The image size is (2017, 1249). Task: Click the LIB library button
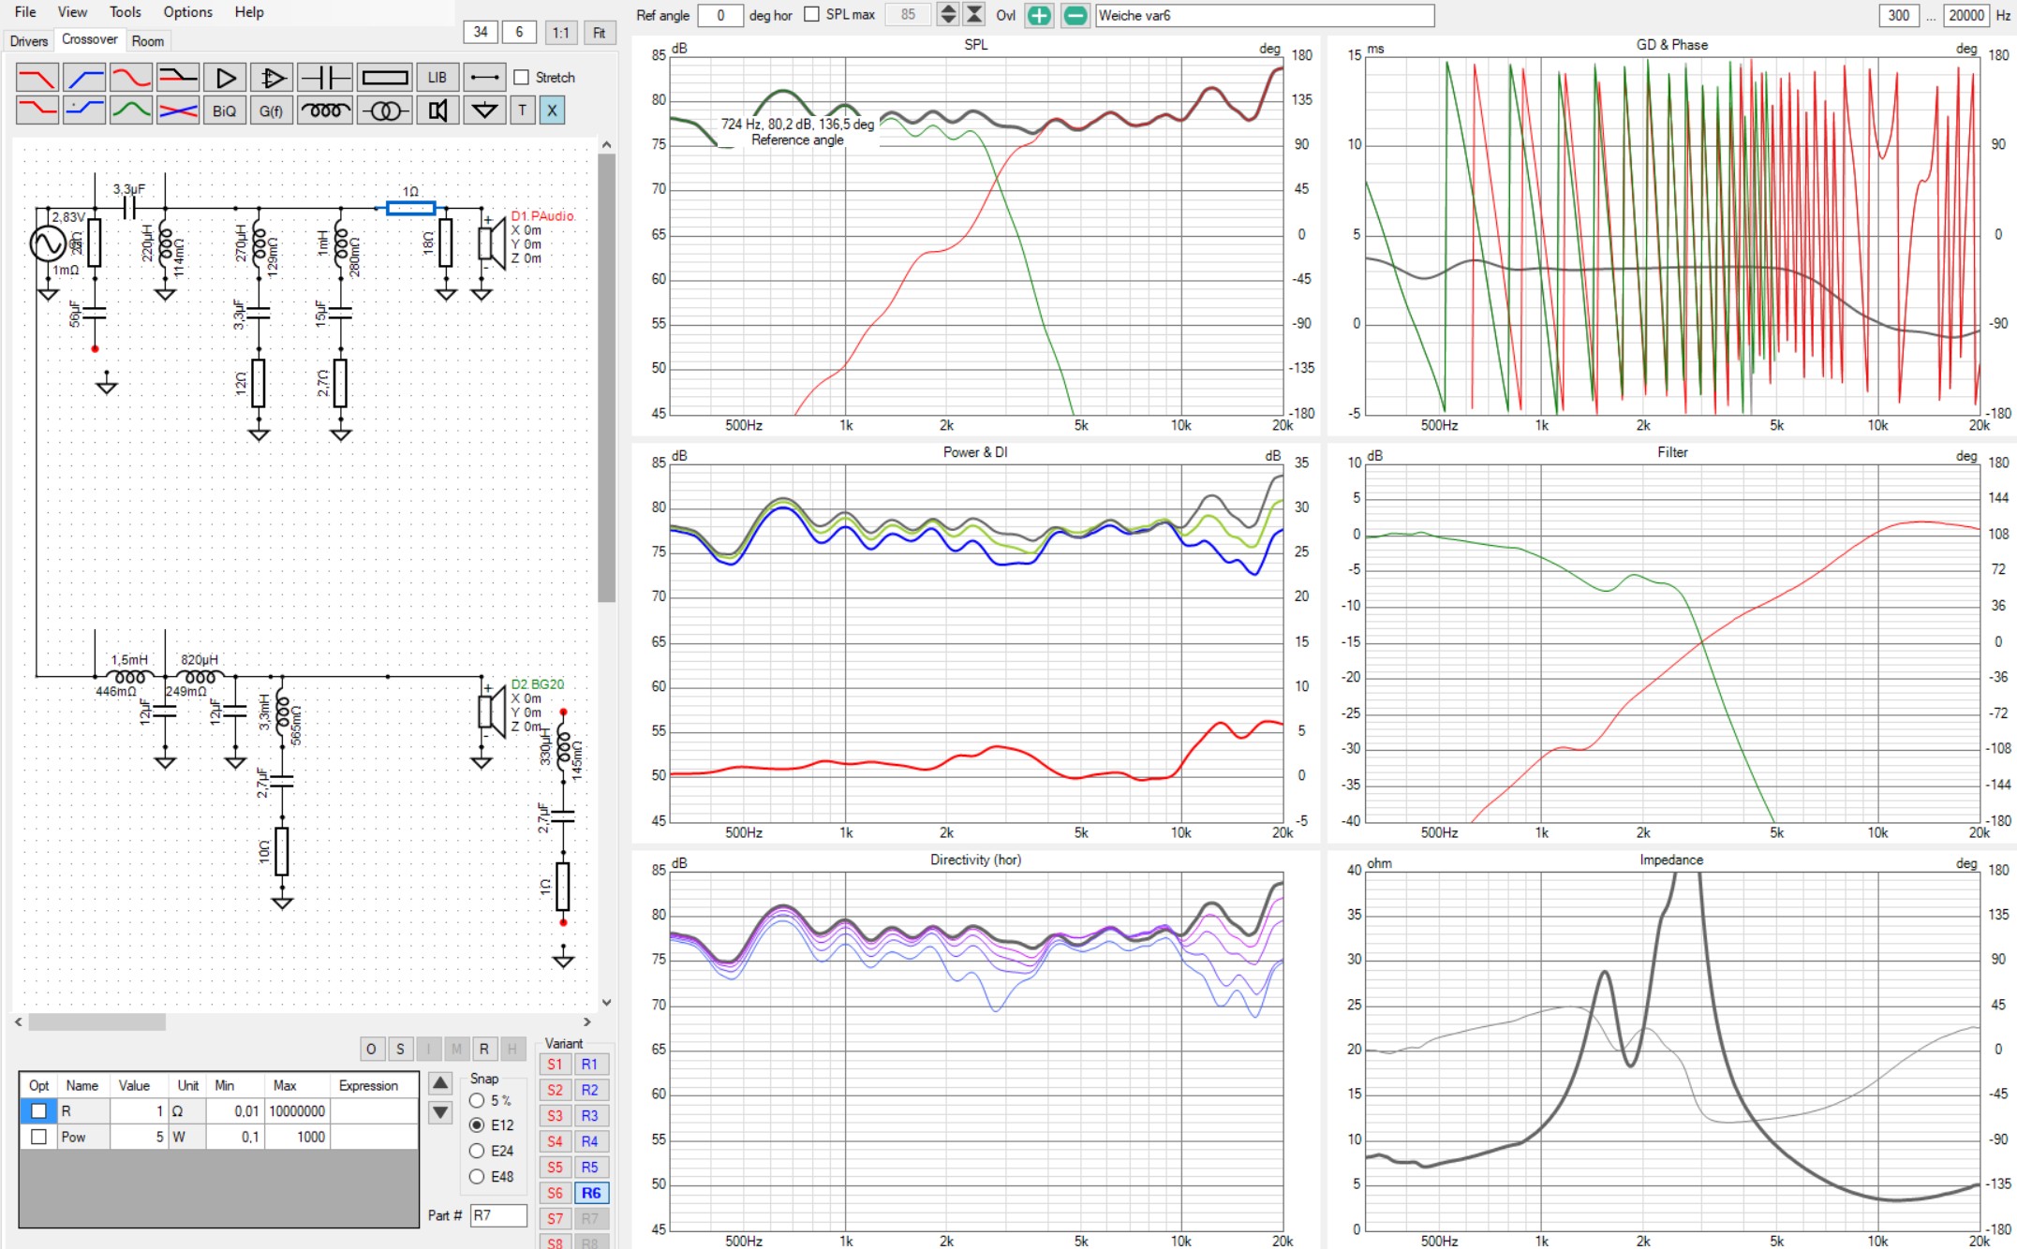[x=438, y=78]
